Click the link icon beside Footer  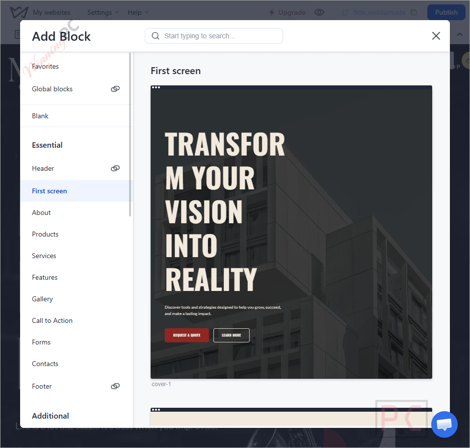pyautogui.click(x=115, y=386)
